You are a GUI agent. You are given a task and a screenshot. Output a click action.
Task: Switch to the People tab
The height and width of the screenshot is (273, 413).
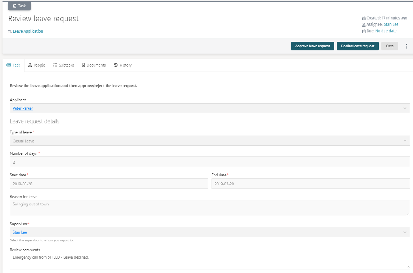coord(37,65)
